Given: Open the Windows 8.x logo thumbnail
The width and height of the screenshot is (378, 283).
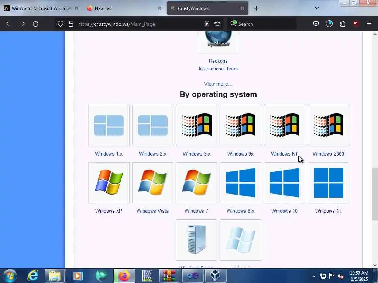Looking at the screenshot, I should pos(241,183).
